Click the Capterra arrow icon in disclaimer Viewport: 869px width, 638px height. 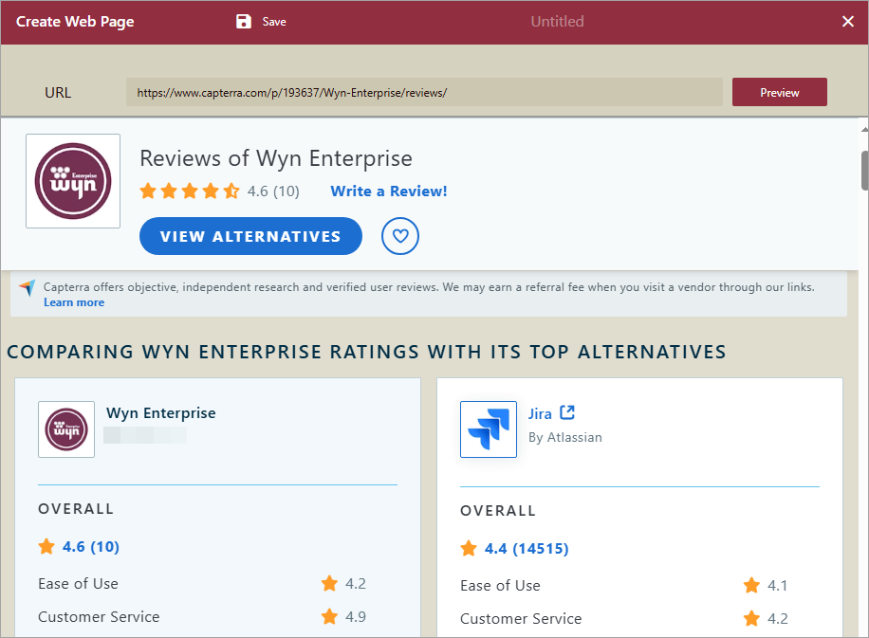tap(27, 287)
